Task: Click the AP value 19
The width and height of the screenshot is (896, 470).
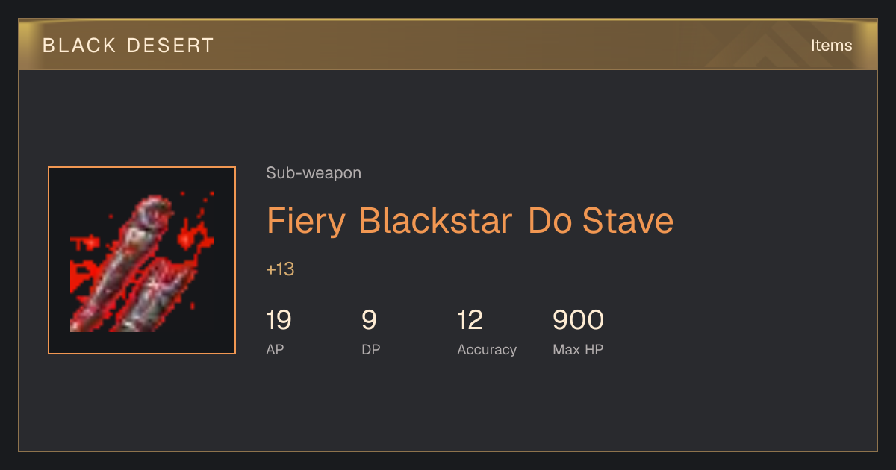Action: click(279, 320)
